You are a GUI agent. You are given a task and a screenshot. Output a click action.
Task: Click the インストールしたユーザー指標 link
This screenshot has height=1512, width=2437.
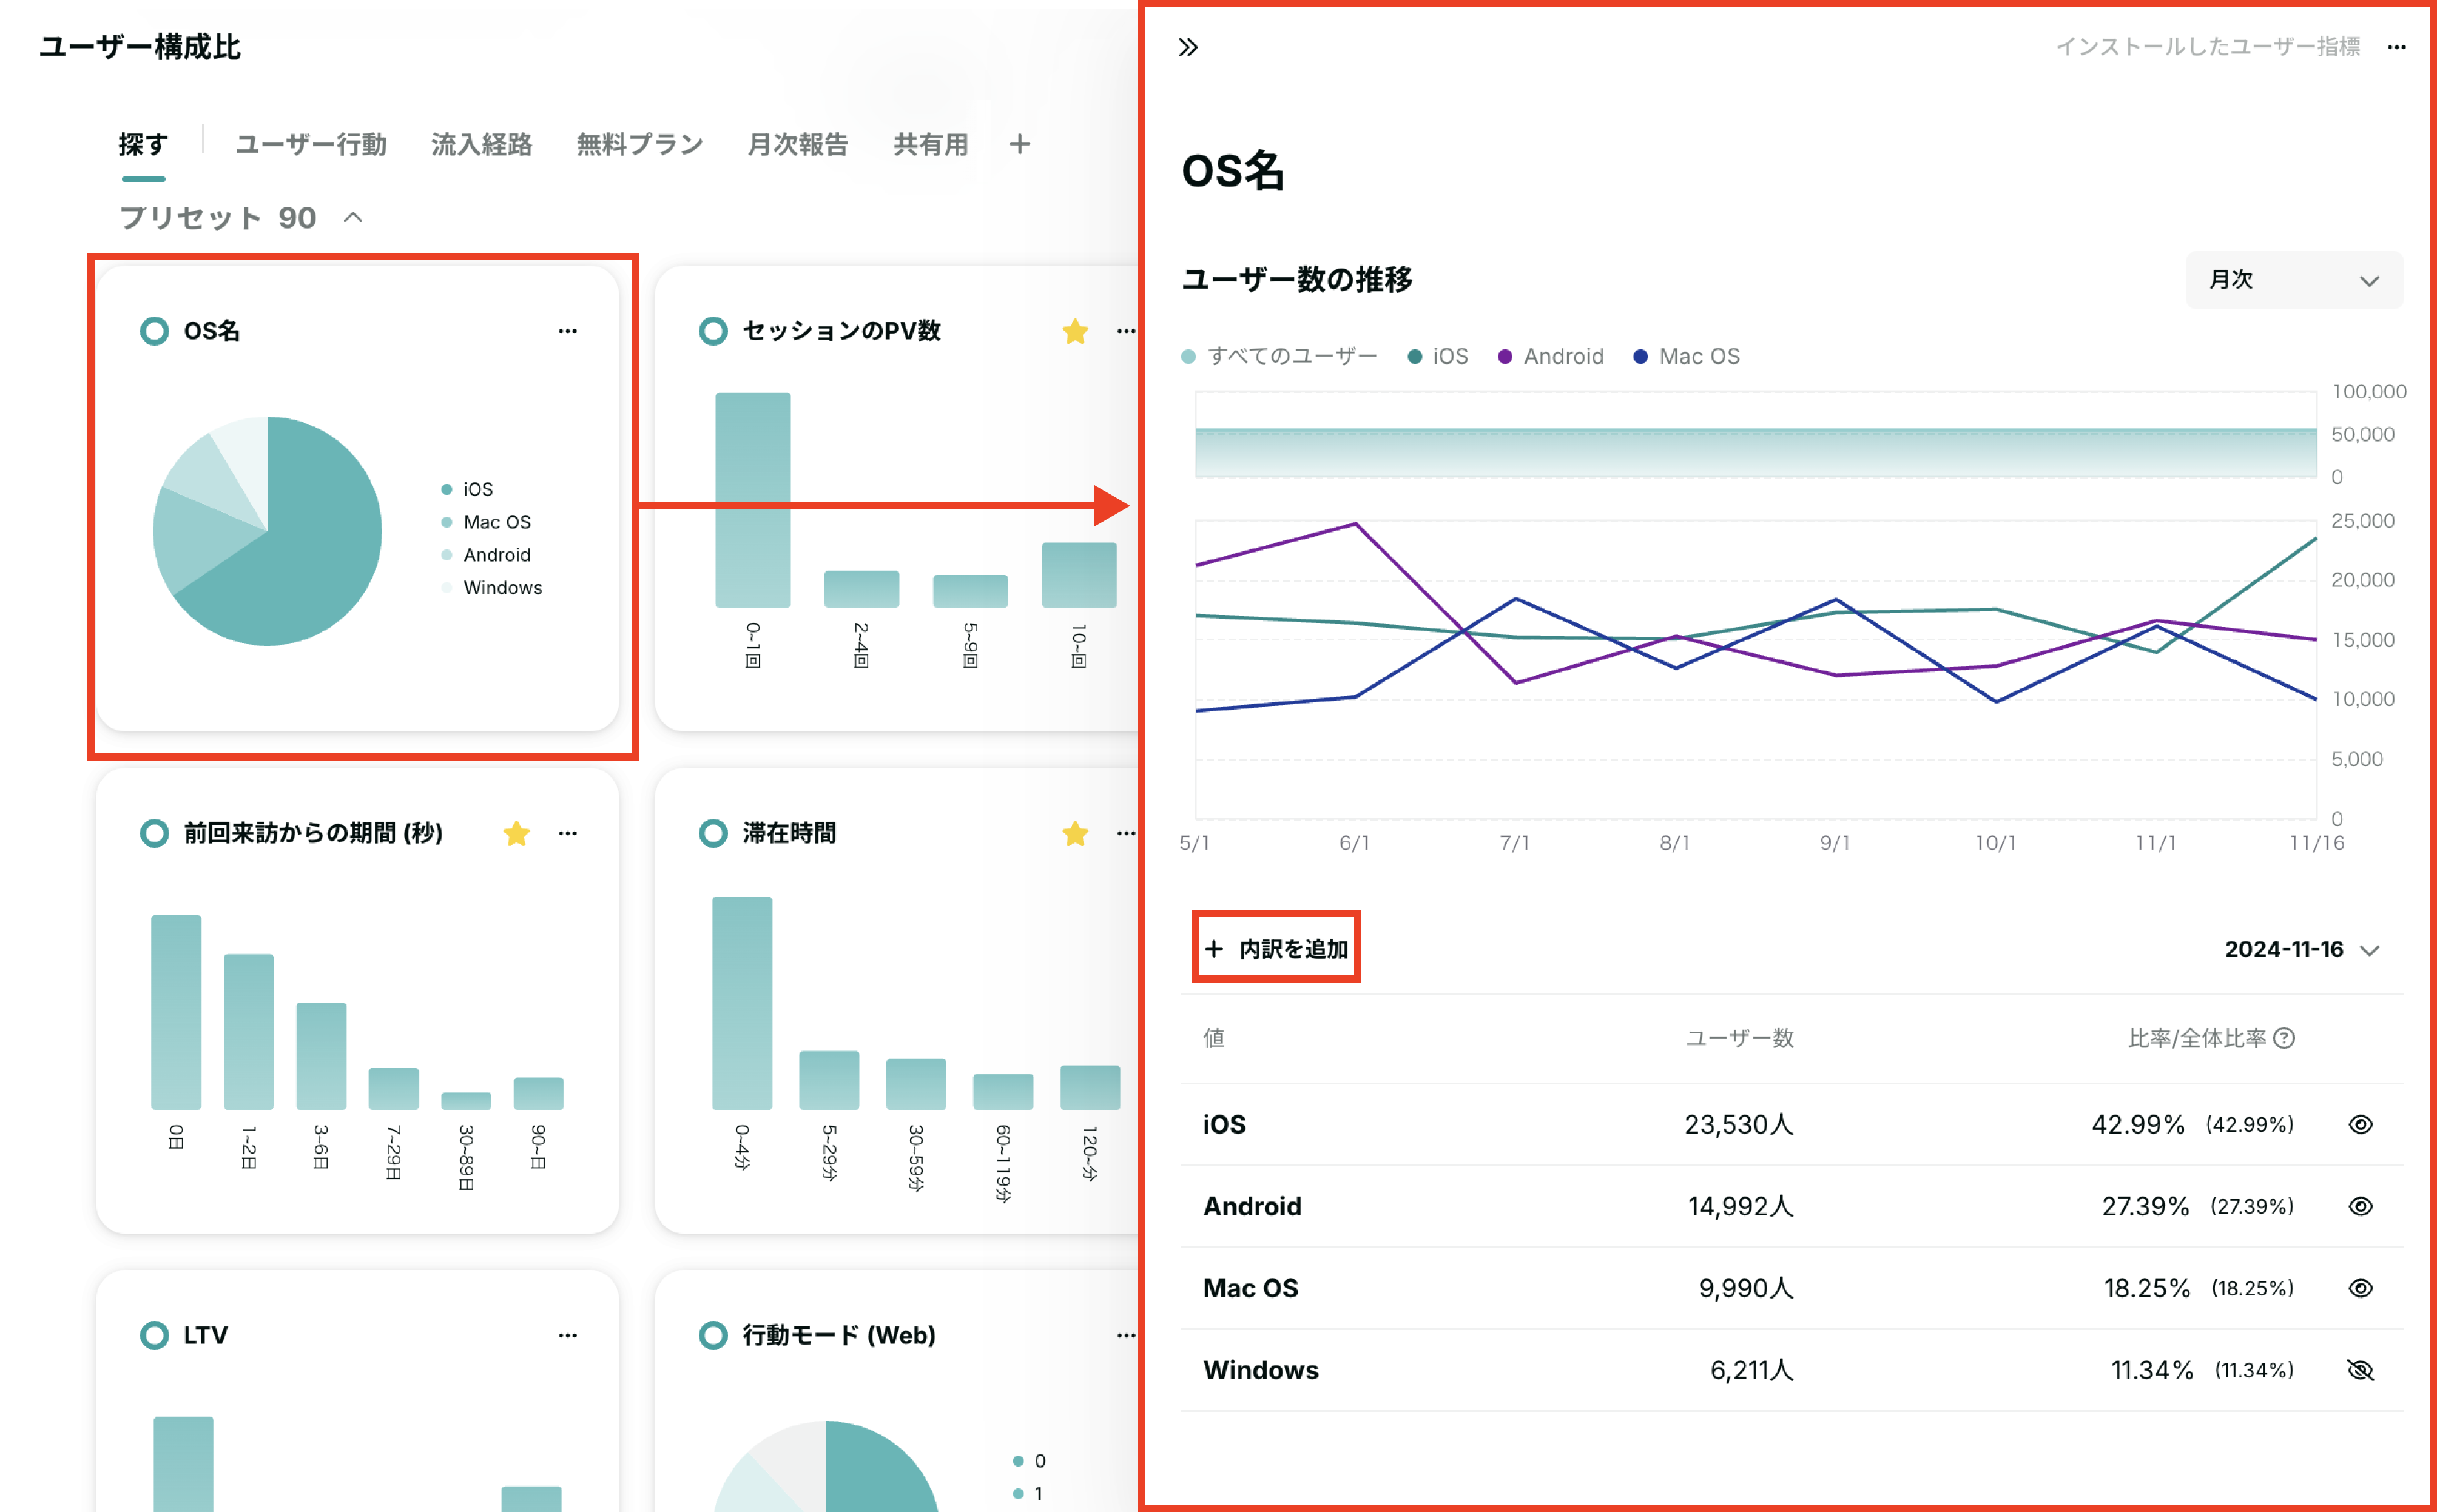click(x=2207, y=47)
